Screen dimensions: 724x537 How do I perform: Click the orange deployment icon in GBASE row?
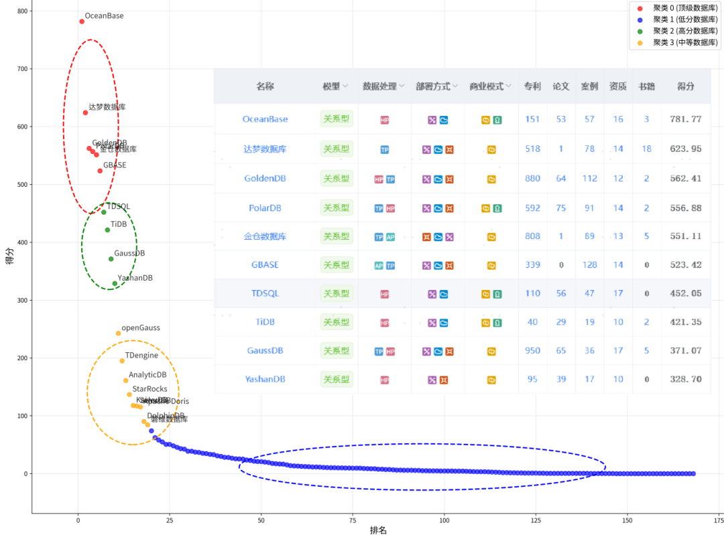pos(449,266)
